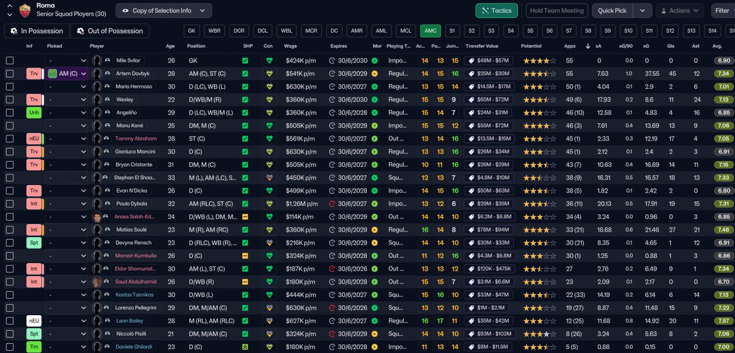Image resolution: width=735 pixels, height=353 pixels.
Task: Switch to the In Possession tab
Action: pyautogui.click(x=37, y=31)
